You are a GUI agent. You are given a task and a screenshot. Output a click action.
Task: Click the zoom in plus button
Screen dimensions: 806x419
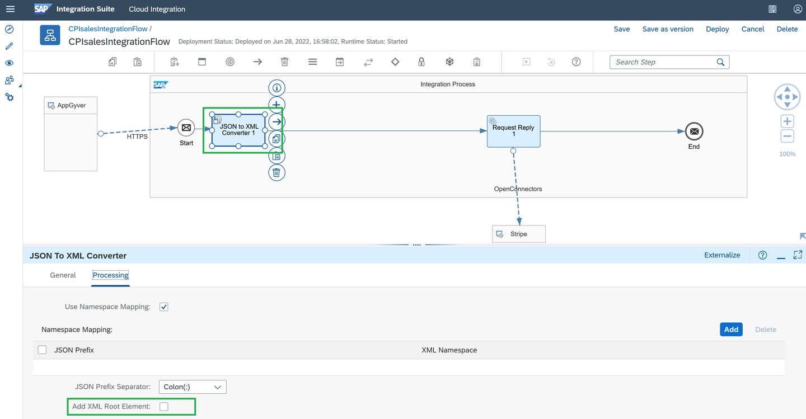787,121
